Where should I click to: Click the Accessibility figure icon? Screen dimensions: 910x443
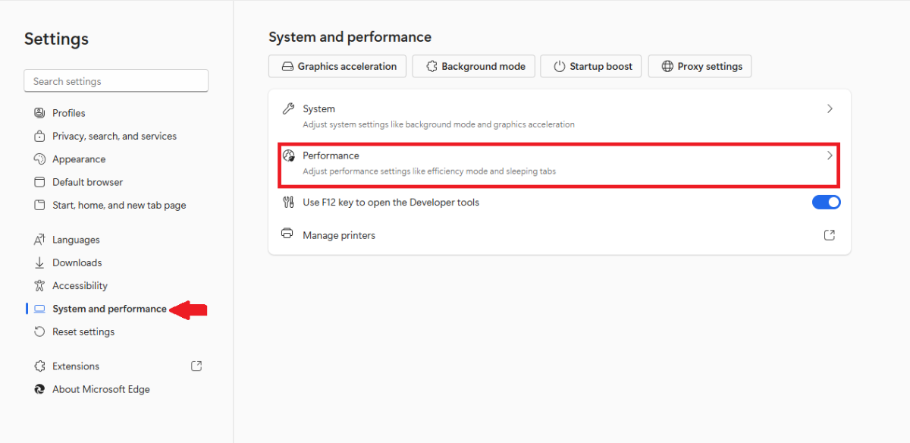point(39,286)
